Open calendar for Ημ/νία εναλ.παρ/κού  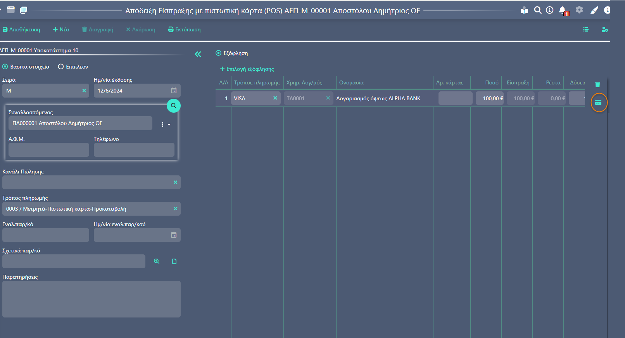tap(174, 235)
